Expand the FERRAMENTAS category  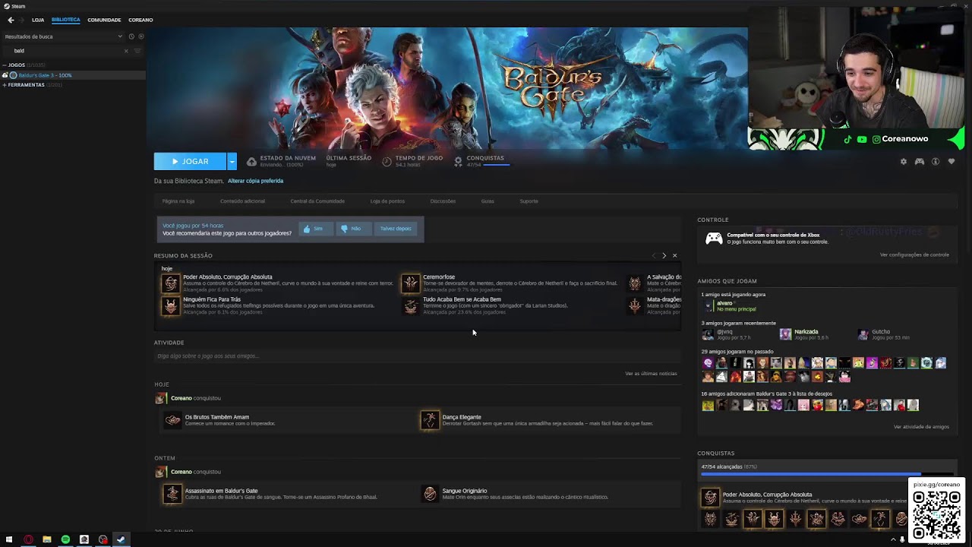click(4, 85)
